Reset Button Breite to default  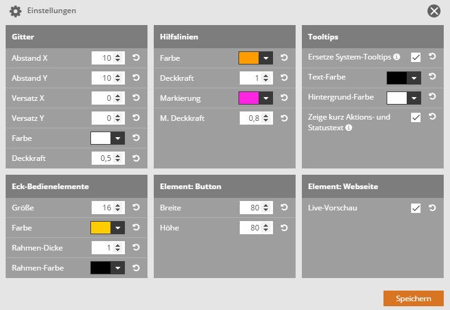coord(284,208)
